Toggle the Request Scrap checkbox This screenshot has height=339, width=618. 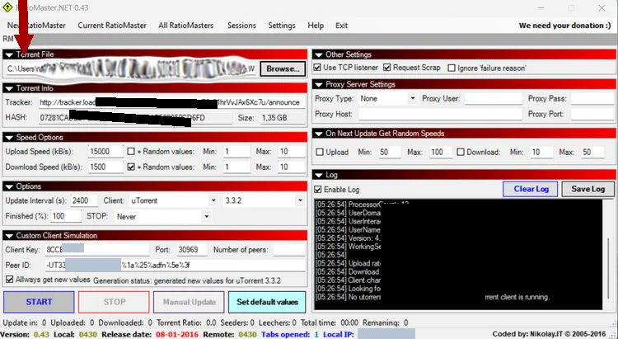pyautogui.click(x=386, y=68)
